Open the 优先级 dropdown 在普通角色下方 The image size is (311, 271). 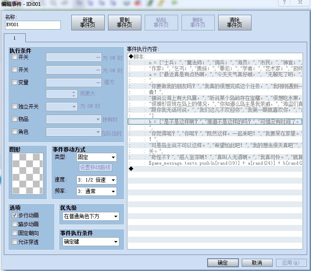tap(91, 216)
